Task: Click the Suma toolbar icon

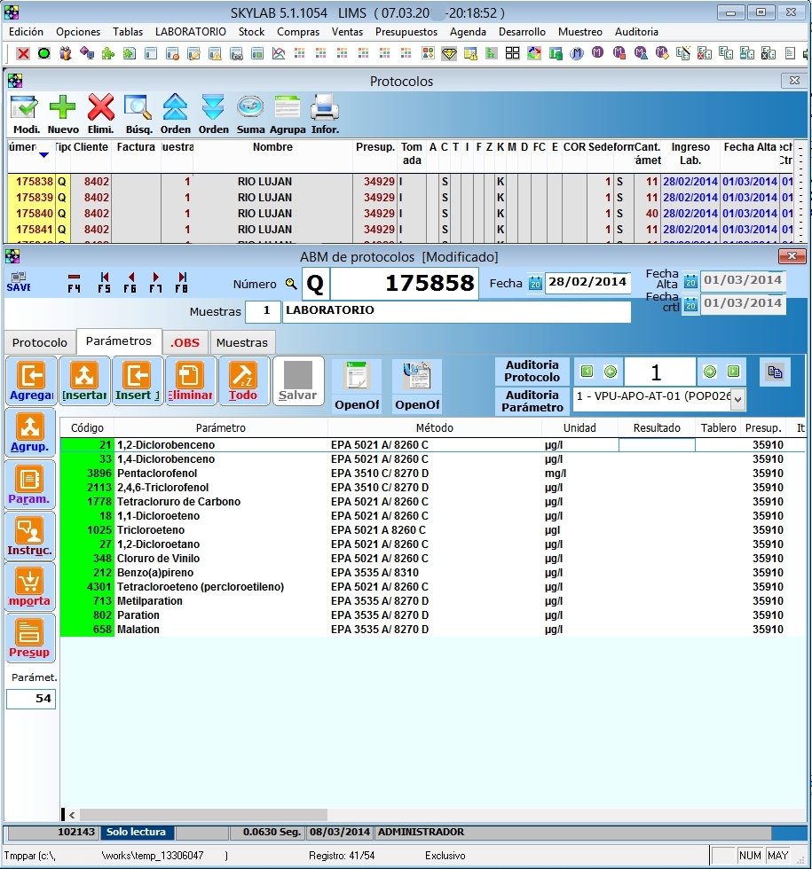Action: 250,113
